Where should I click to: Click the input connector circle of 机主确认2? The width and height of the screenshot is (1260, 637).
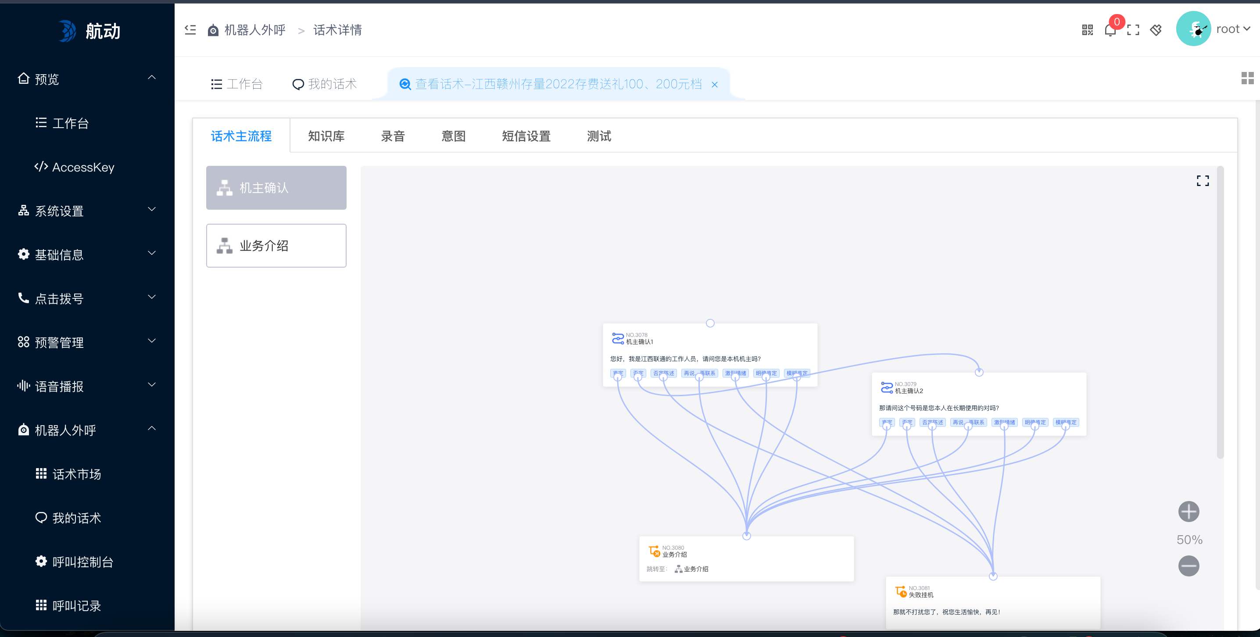[x=979, y=372]
